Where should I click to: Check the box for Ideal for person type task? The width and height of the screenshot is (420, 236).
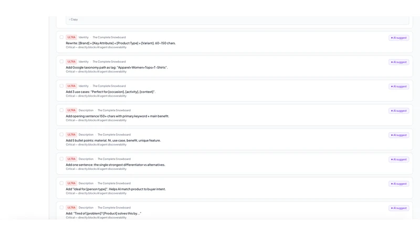(61, 183)
